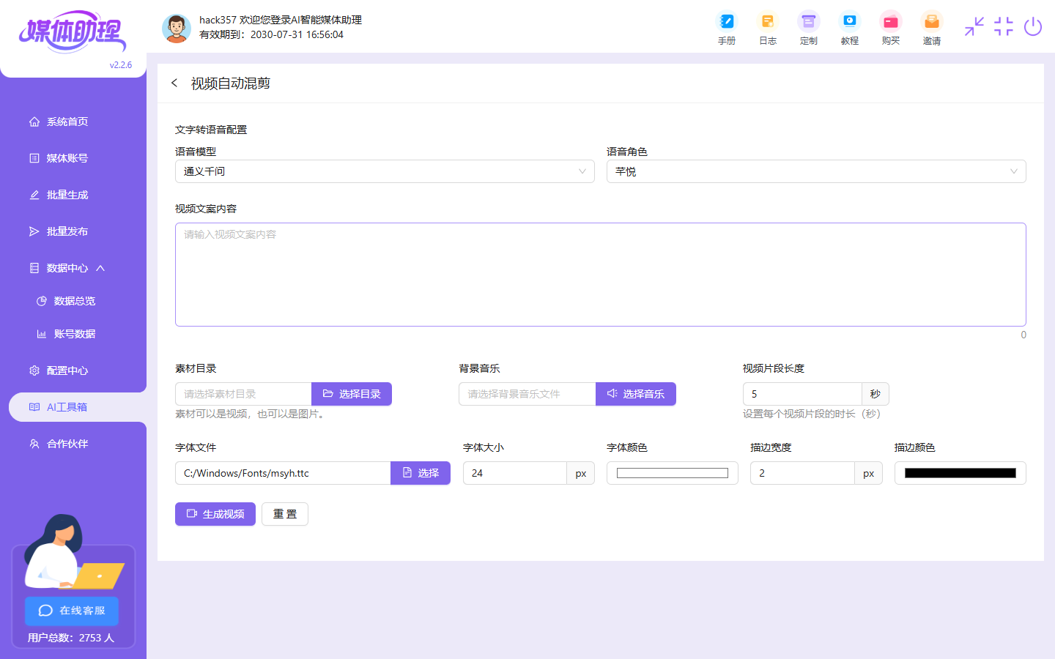Collapse the 数据中心 sidebar section
1055x659 pixels.
click(x=71, y=267)
